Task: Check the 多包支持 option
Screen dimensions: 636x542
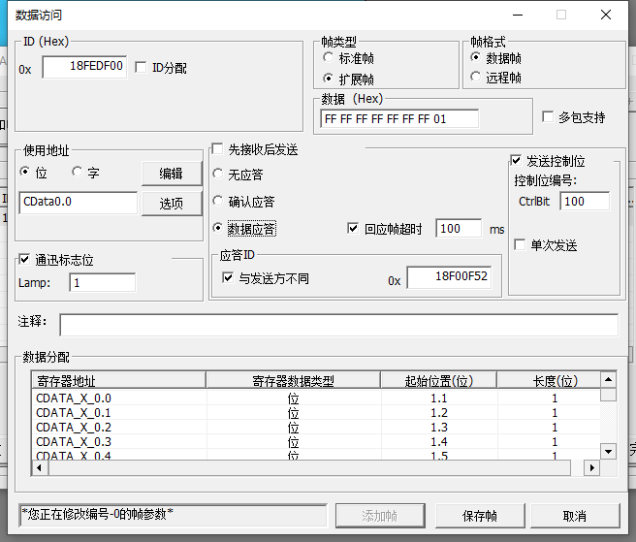Action: (549, 117)
